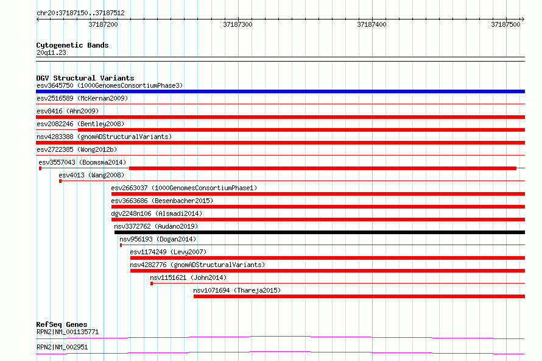Open the nsv4282776 (gnomADStructuralVariants) label

[197, 265]
